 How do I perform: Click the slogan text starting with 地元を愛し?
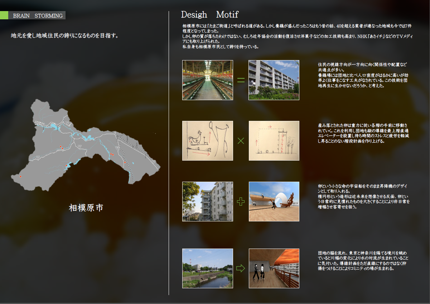[64, 36]
